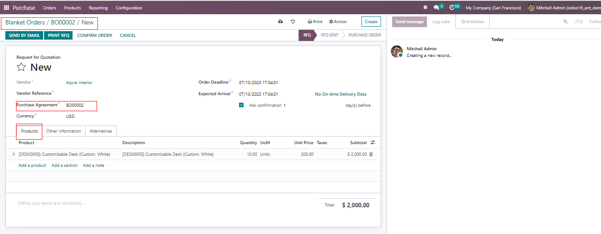
Task: Click the Add a product link
Action: tap(32, 165)
